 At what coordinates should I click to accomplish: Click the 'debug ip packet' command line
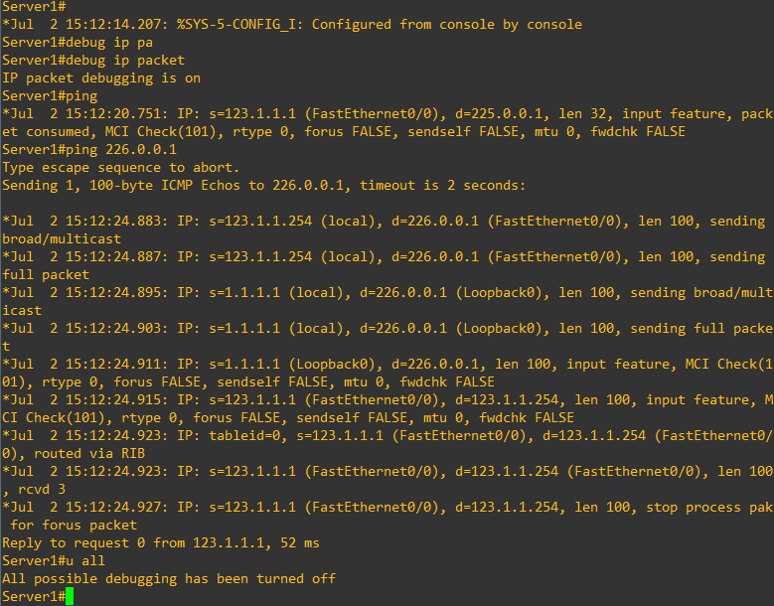click(93, 61)
